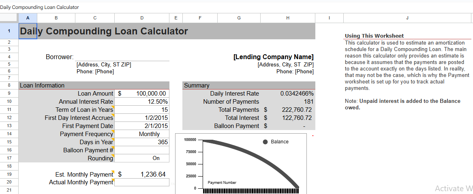Click the Daily Interest Rate 0.0342466% value

[288, 94]
